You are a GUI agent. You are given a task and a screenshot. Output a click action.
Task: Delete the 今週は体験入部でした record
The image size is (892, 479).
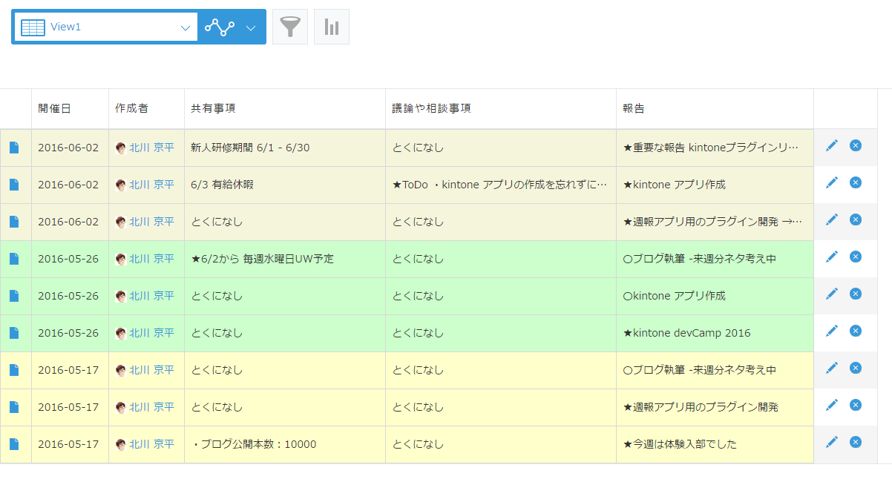click(856, 442)
